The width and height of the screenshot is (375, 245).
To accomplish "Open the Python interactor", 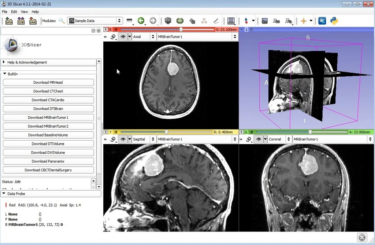I will tap(334, 21).
